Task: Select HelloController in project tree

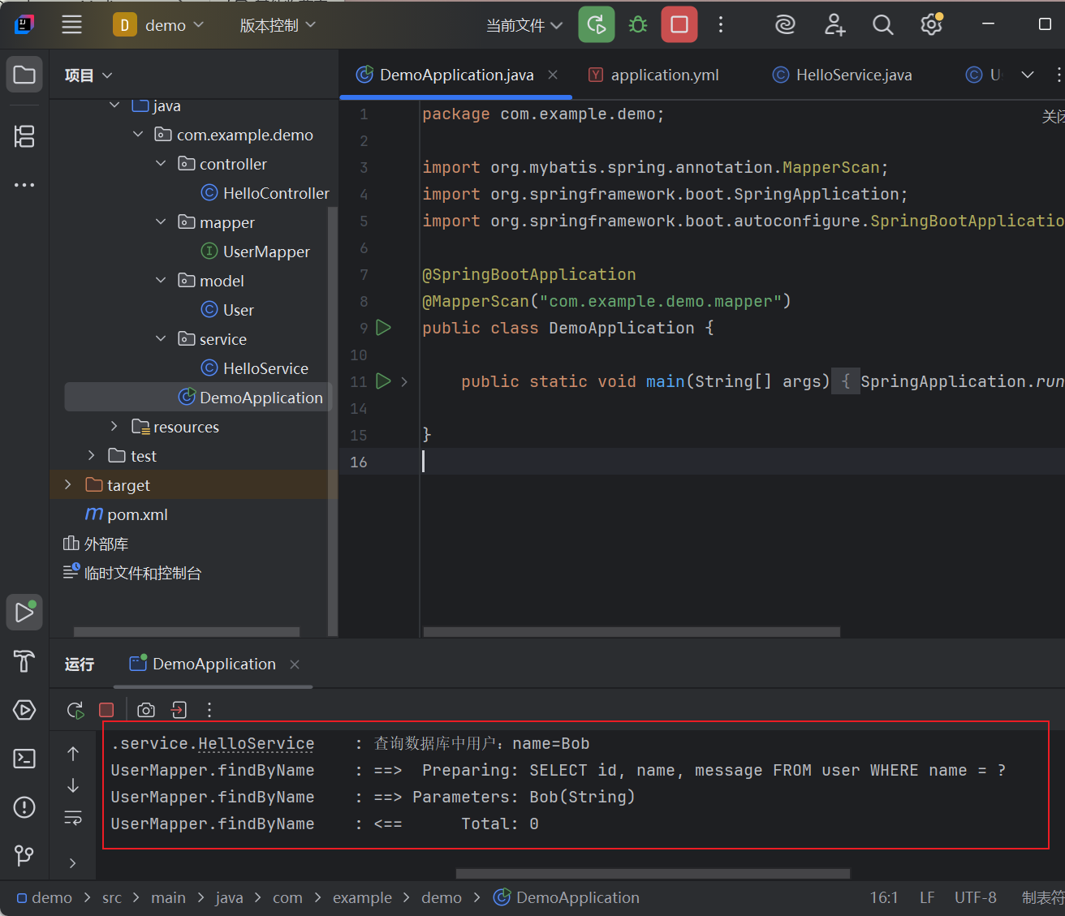Action: click(265, 193)
